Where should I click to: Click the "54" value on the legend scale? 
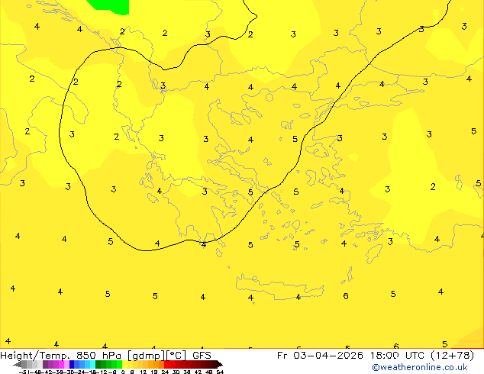[x=220, y=372]
